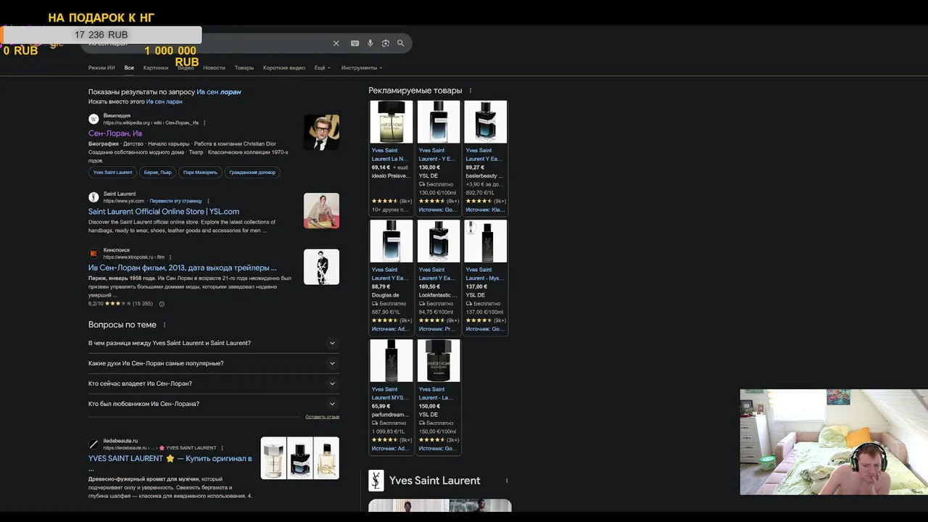This screenshot has width=928, height=522.
Task: Click the 'Yves Saint Laurent' knowledge panel title
Action: click(434, 481)
